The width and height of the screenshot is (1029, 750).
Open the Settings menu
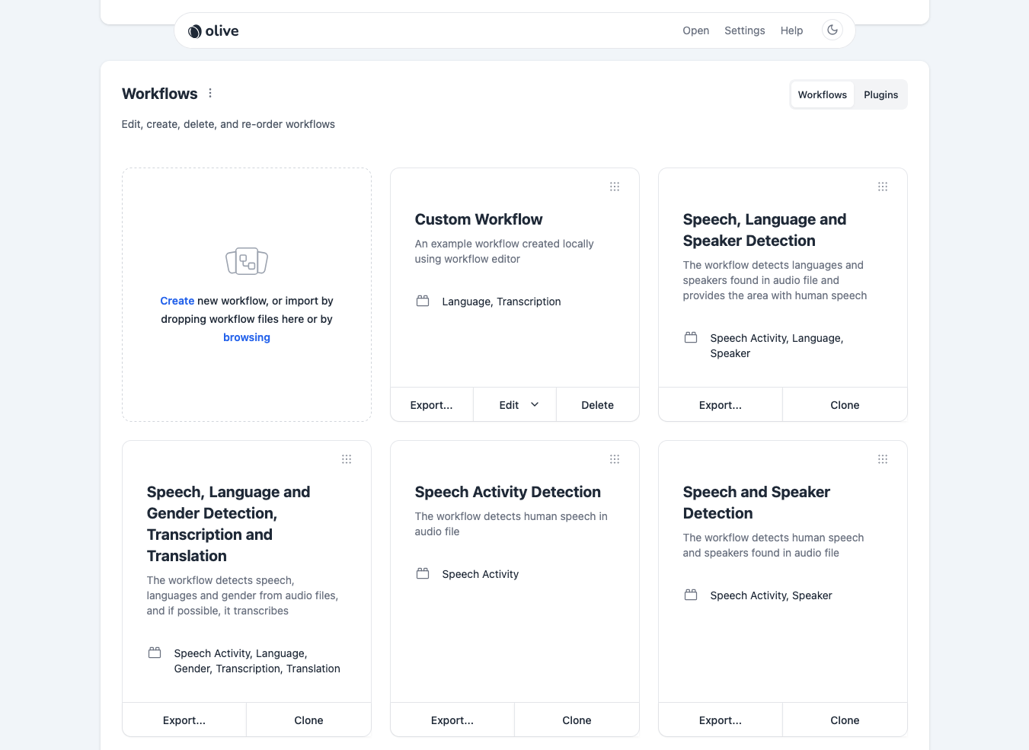[x=744, y=30]
